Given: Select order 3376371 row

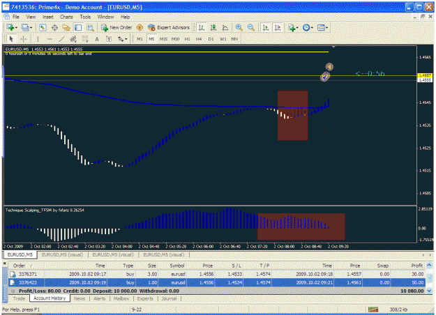Looking at the screenshot, I should 217,274.
